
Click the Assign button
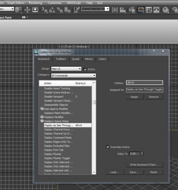pos(134,97)
